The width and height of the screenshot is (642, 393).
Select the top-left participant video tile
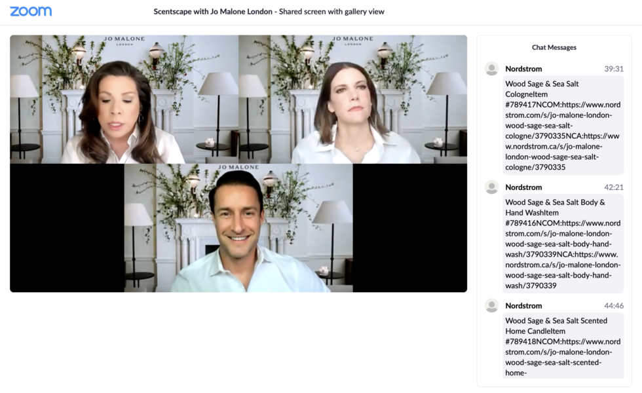(x=124, y=100)
